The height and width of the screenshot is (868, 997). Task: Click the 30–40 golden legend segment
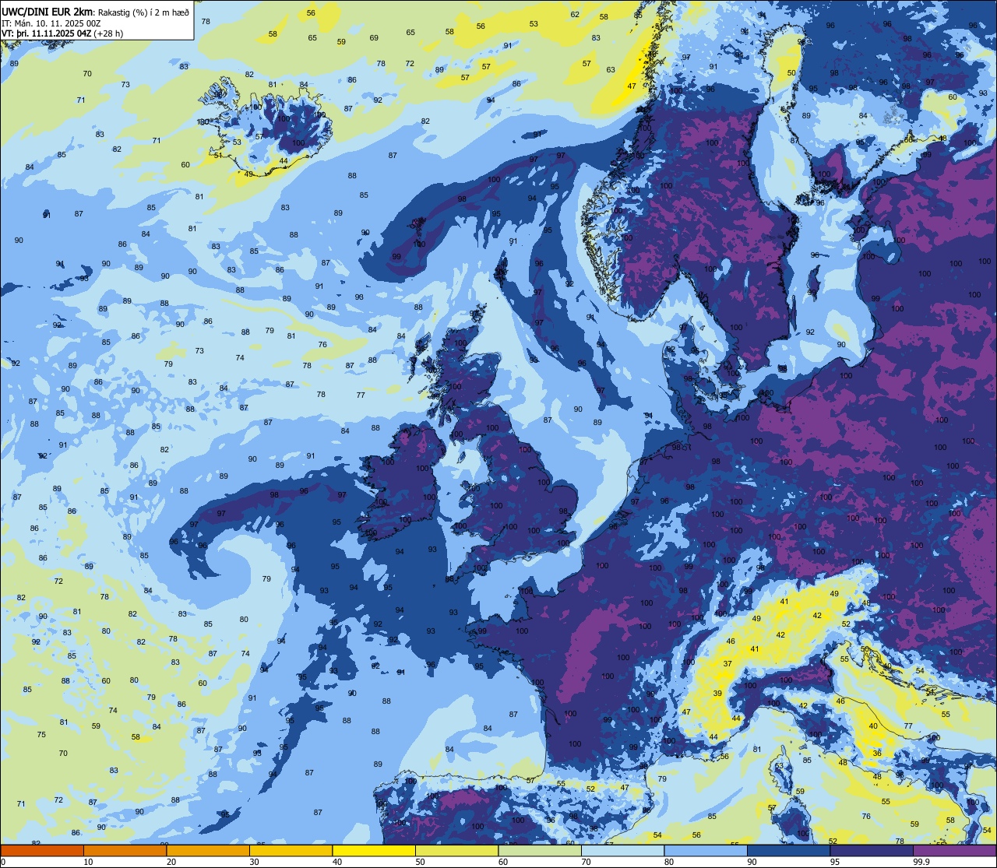pos(291,850)
